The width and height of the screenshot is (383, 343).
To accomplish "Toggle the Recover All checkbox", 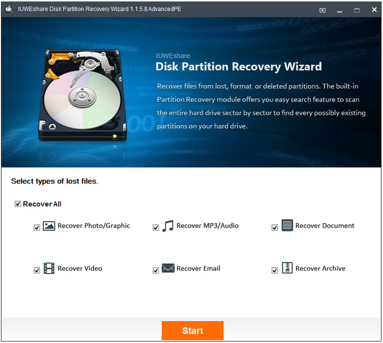I will click(18, 205).
